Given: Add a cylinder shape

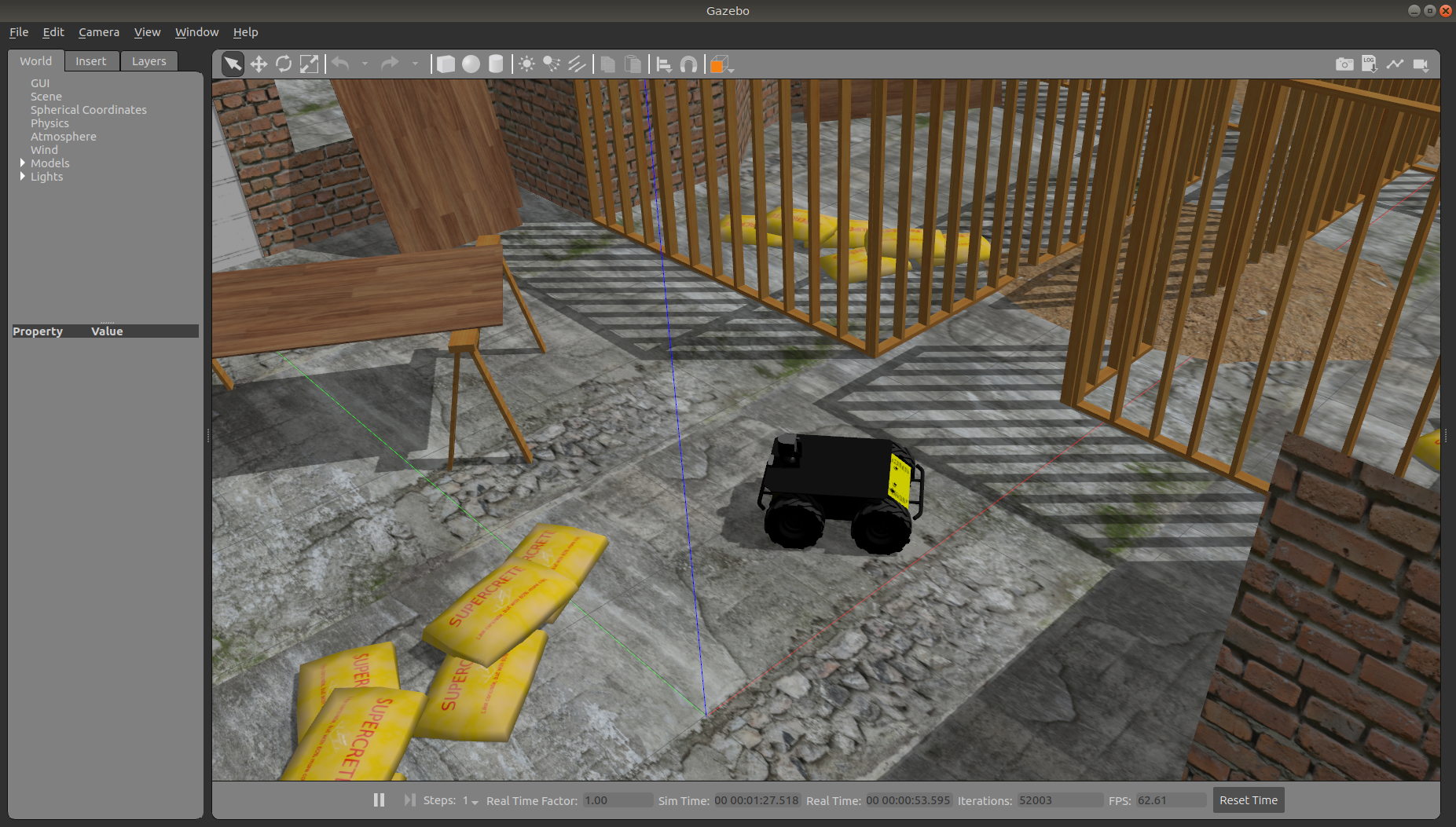Looking at the screenshot, I should click(496, 64).
